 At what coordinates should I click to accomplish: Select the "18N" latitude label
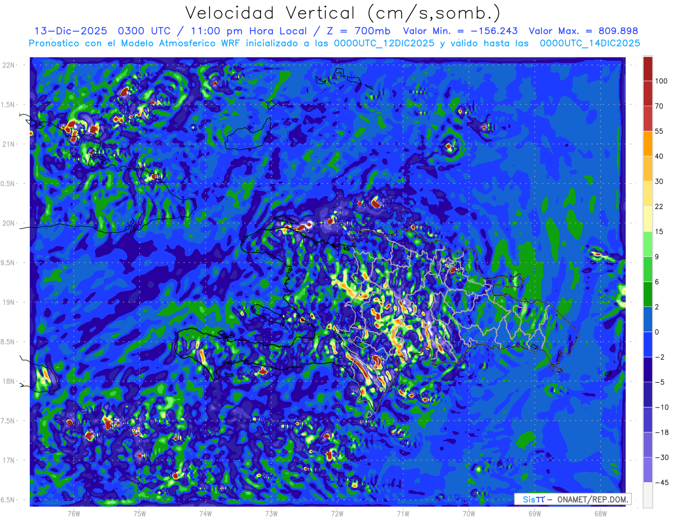pyautogui.click(x=8, y=381)
